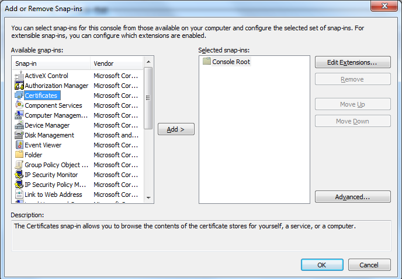Click the Remove button
The height and width of the screenshot is (279, 402).
353,79
